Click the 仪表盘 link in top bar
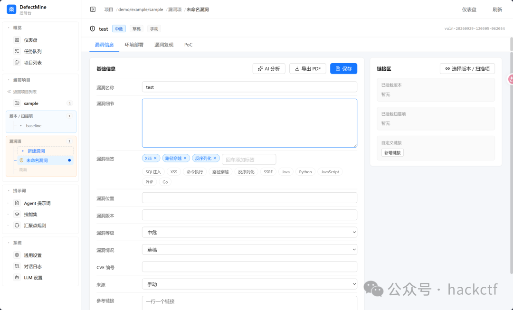The height and width of the screenshot is (310, 513). 469,9
